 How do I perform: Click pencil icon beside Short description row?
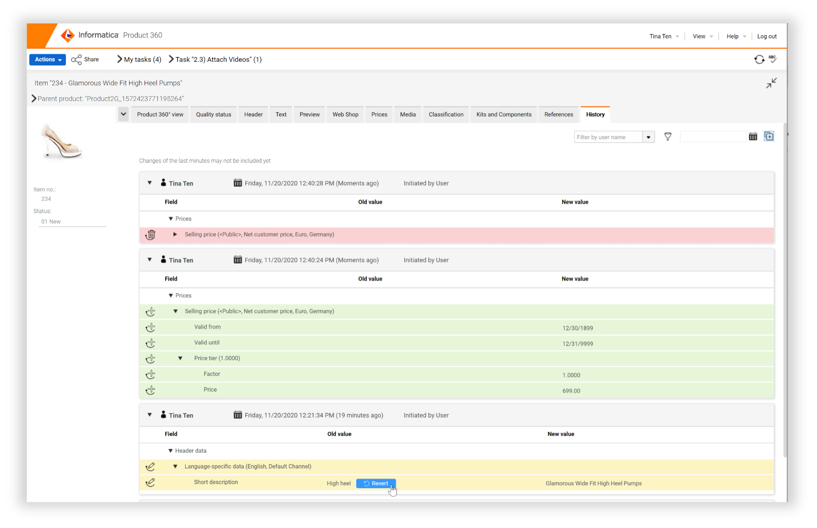click(150, 483)
